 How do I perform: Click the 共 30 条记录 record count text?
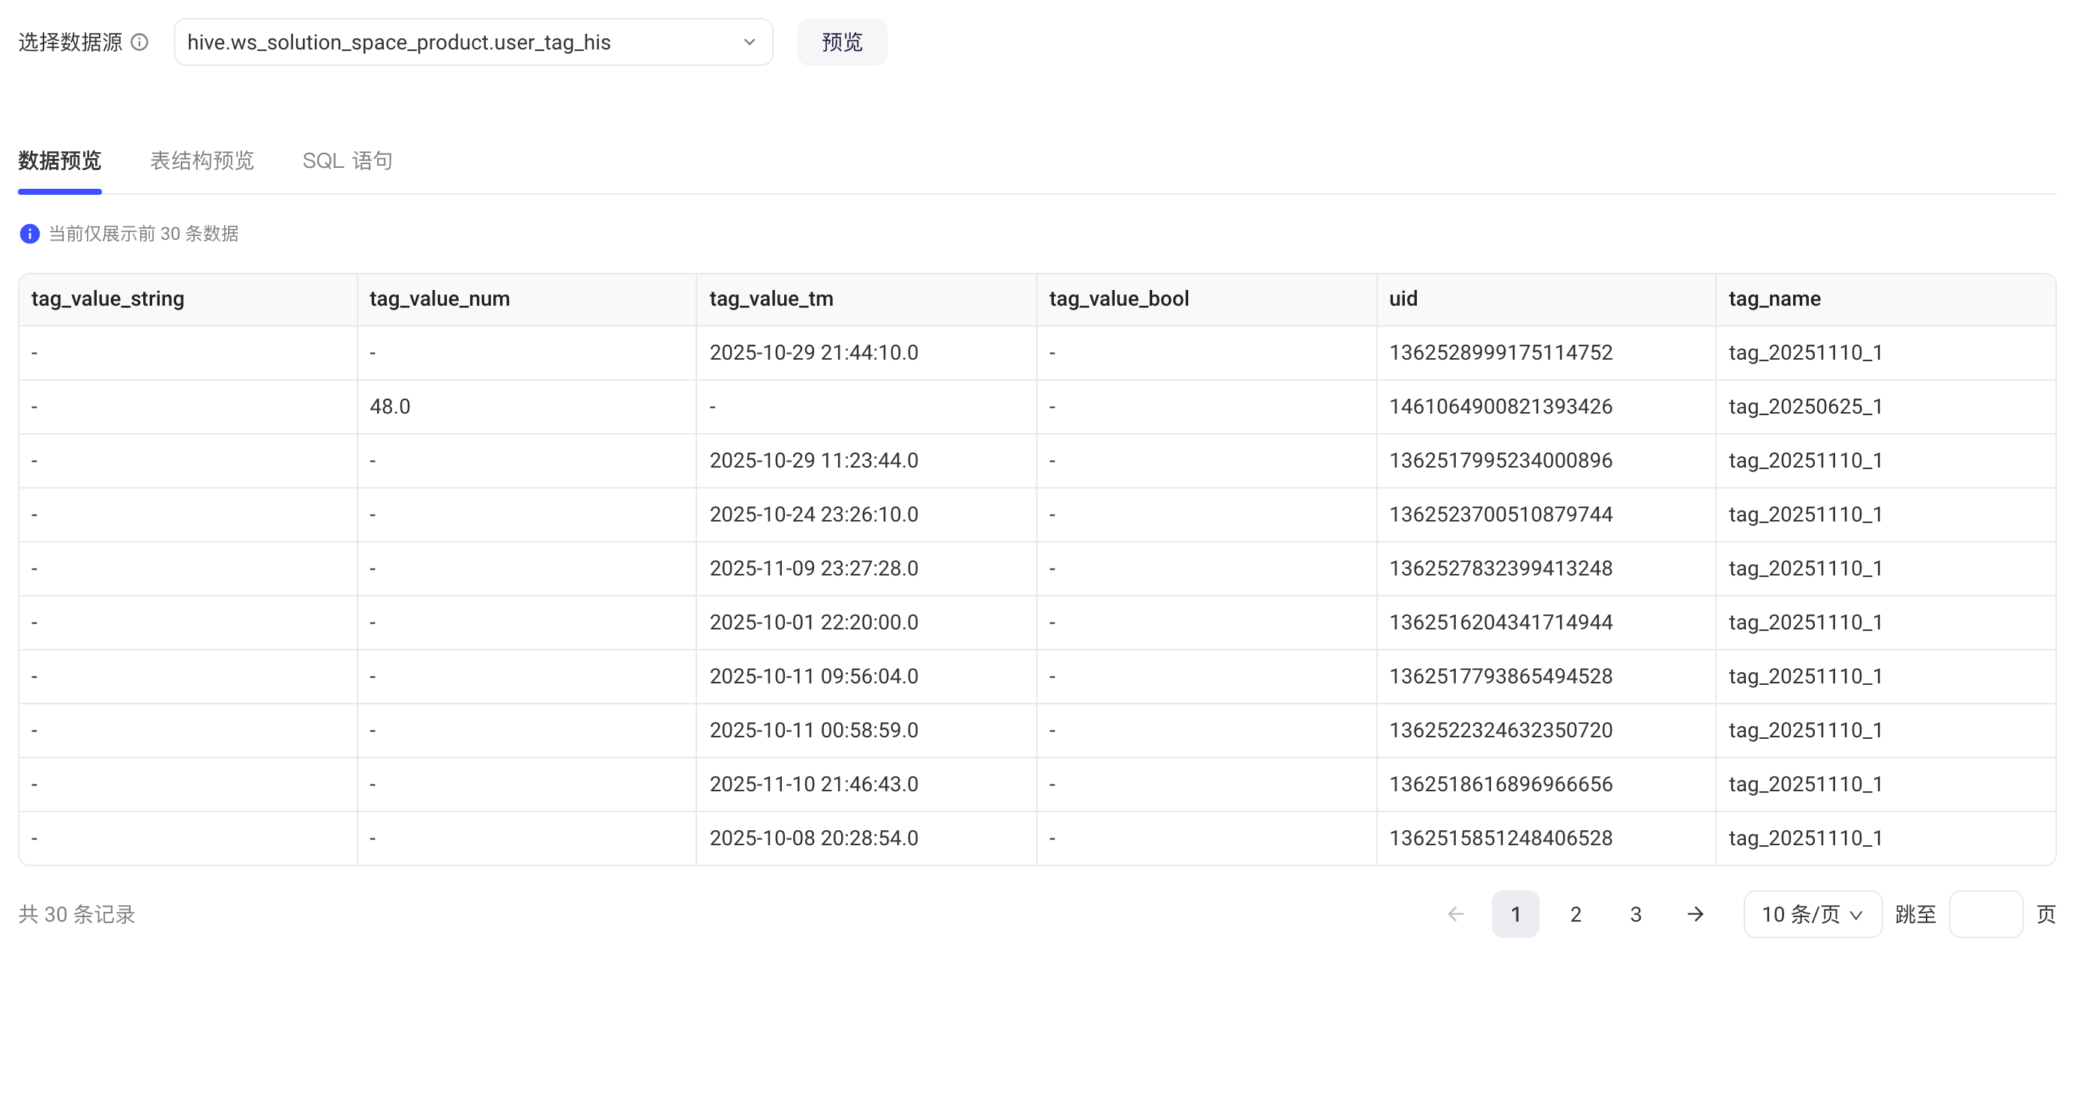[76, 915]
